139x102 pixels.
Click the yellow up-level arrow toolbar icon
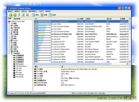19,15
